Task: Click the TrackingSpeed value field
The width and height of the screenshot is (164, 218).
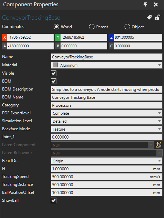Action: pos(107,177)
